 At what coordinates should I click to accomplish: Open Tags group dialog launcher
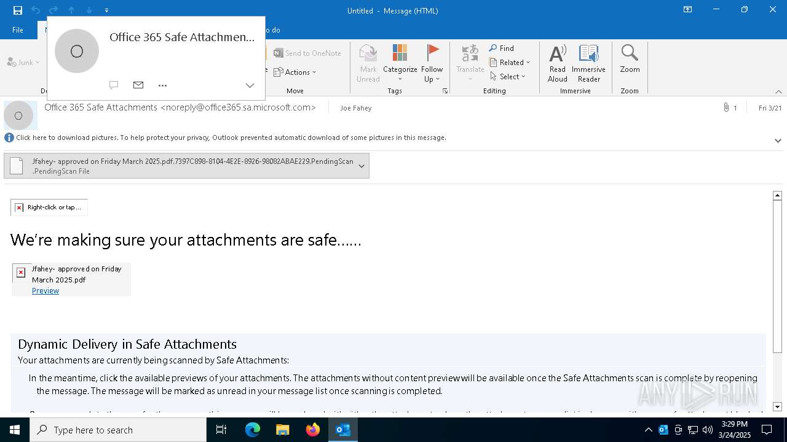click(x=445, y=91)
